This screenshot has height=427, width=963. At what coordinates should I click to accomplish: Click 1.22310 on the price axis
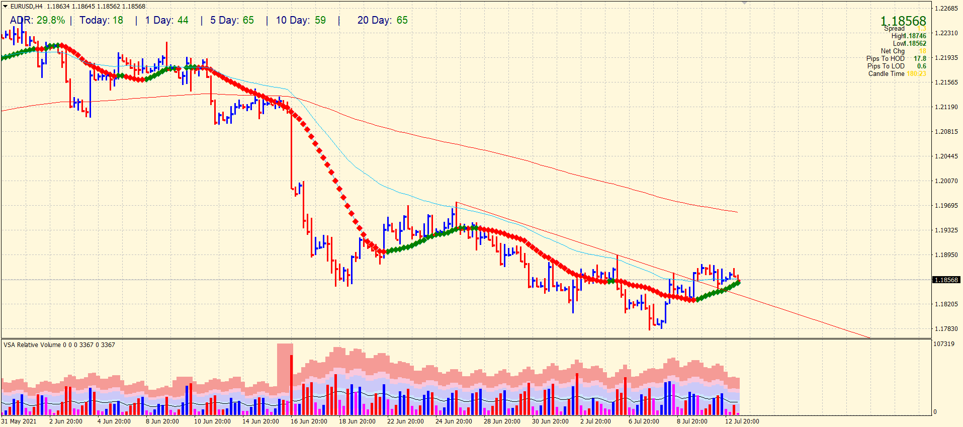[x=946, y=33]
